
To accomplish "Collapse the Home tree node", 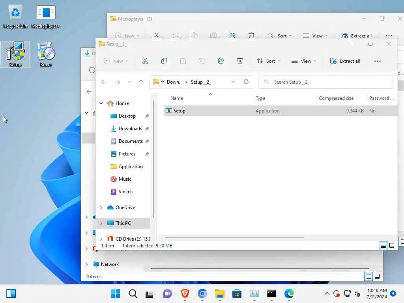I will pyautogui.click(x=101, y=103).
